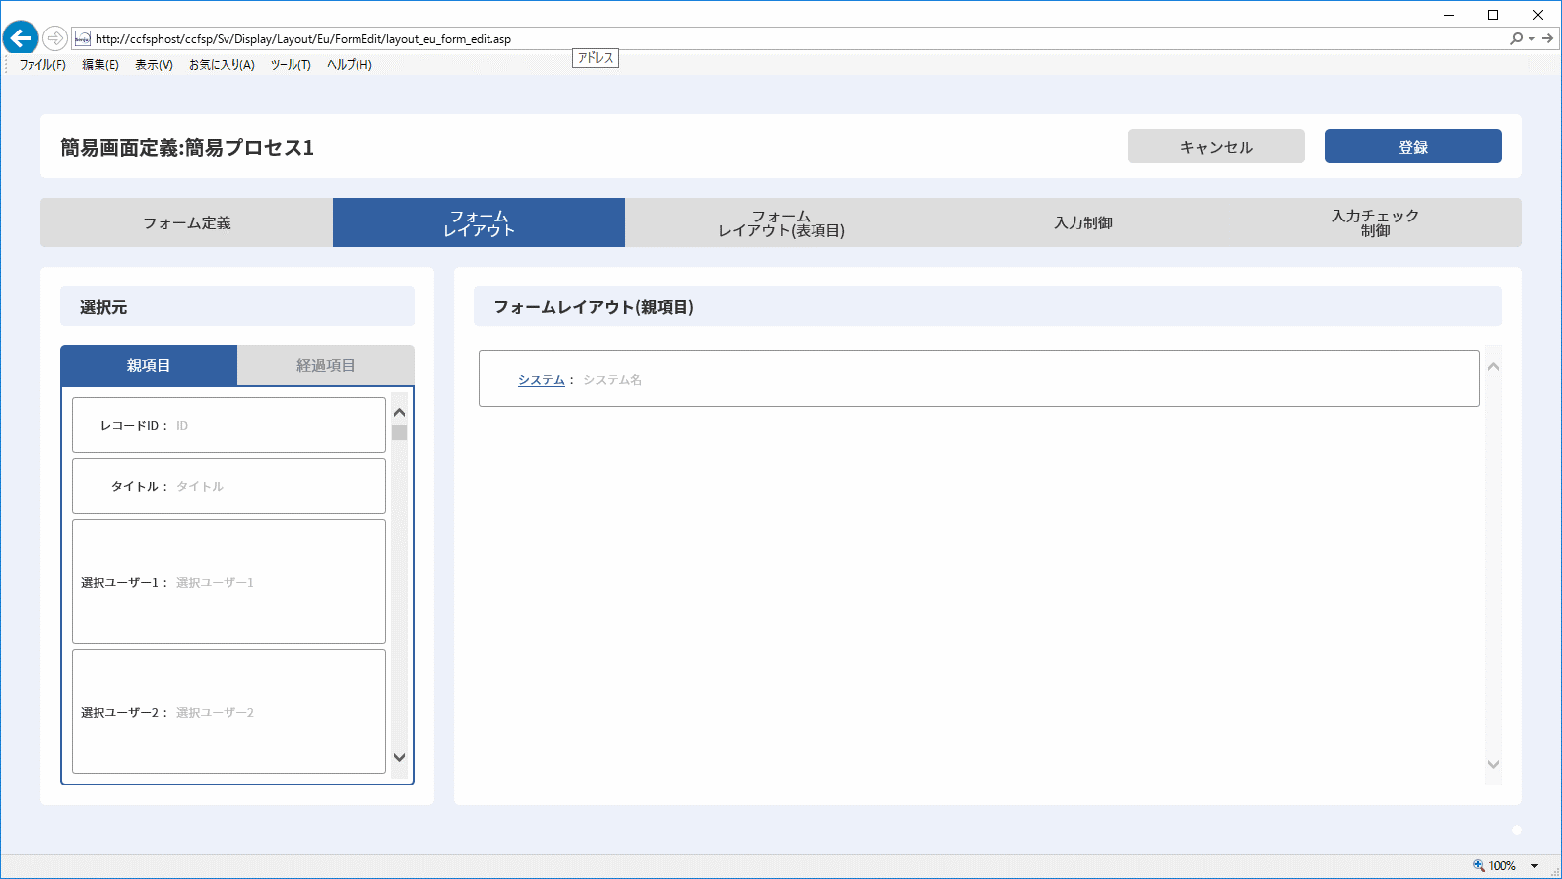Open the zoom level dropdown arrow
The height and width of the screenshot is (879, 1562).
[x=1534, y=866]
